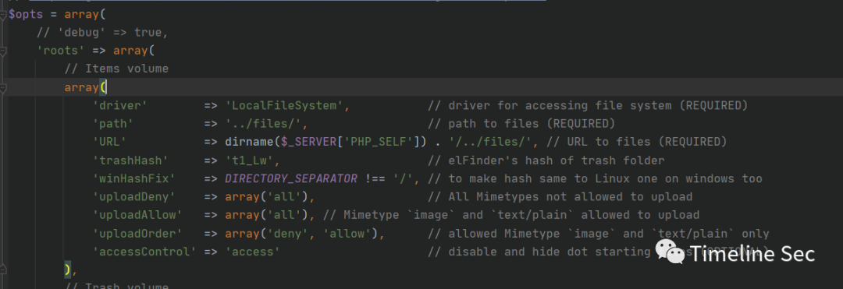Click 'All Mimetypes not allowed to upload' comment
Screen dimensions: 843x289
click(560, 197)
